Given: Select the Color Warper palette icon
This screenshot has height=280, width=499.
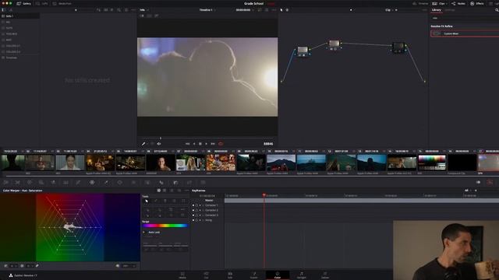Looking at the screenshot, I should 92,183.
